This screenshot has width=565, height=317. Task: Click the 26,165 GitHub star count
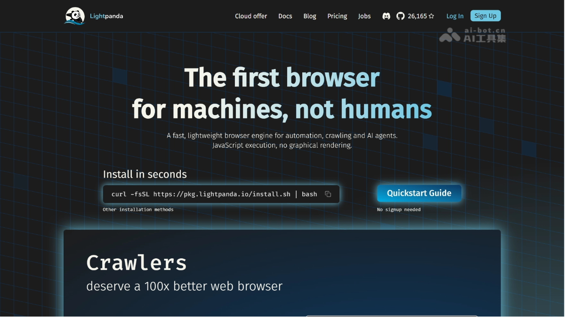417,16
